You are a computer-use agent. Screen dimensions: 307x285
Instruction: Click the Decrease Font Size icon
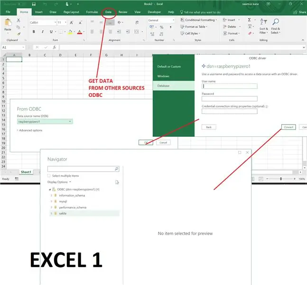(81, 22)
